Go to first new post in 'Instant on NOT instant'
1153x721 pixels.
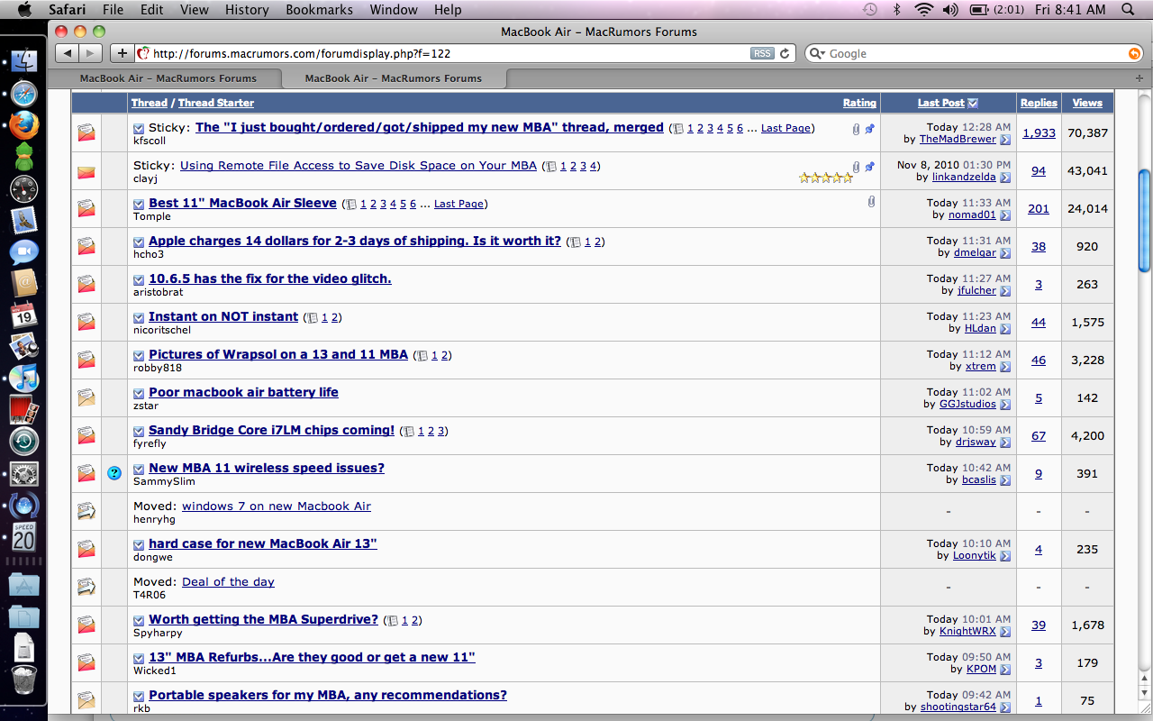pos(139,317)
